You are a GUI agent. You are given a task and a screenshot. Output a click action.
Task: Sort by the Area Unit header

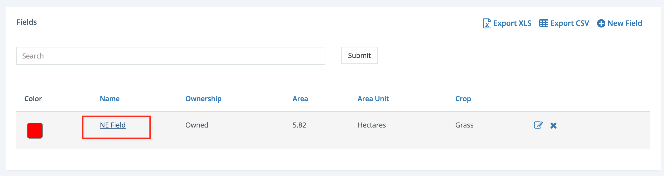point(373,99)
